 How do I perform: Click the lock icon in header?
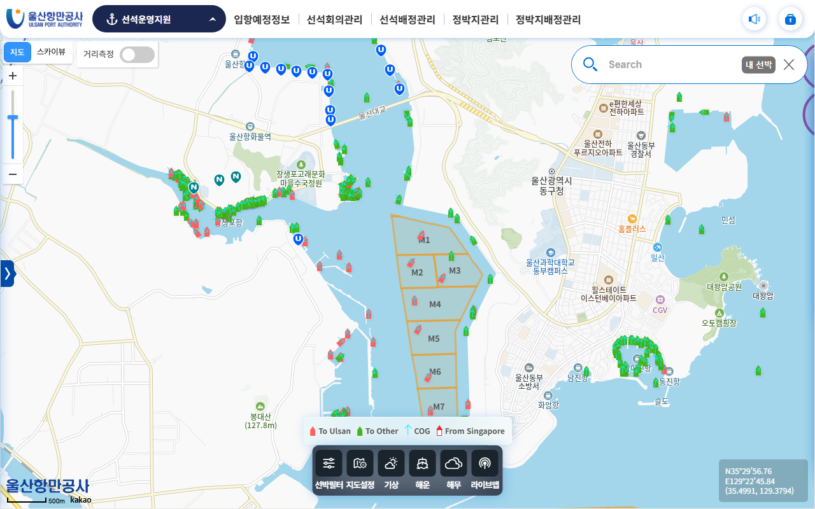coord(790,19)
